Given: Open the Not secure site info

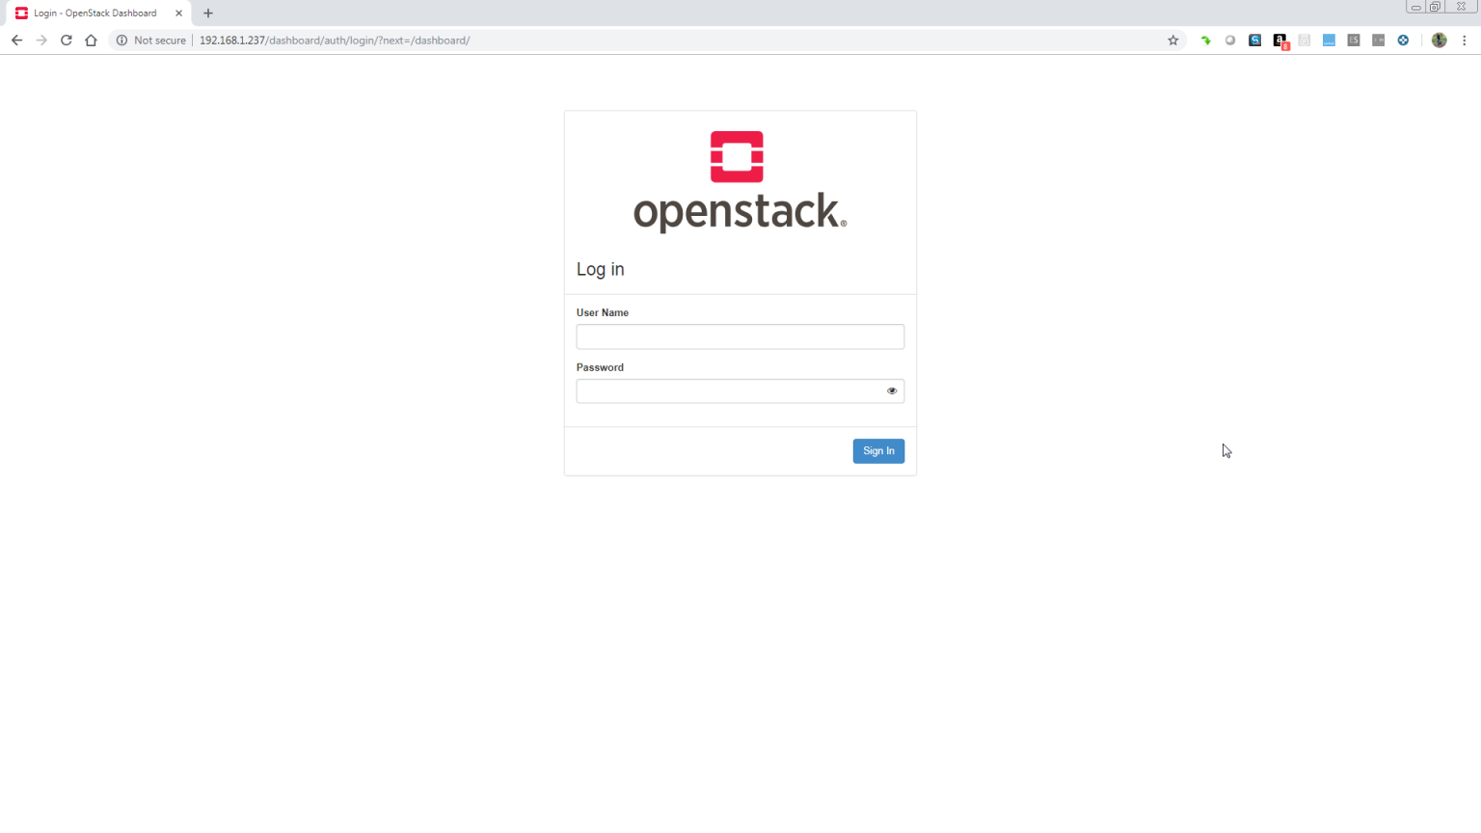Looking at the screenshot, I should click(151, 40).
